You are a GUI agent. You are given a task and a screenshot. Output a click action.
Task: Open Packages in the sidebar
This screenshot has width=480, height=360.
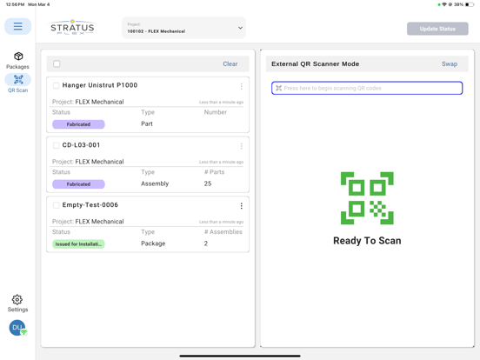pos(17,60)
